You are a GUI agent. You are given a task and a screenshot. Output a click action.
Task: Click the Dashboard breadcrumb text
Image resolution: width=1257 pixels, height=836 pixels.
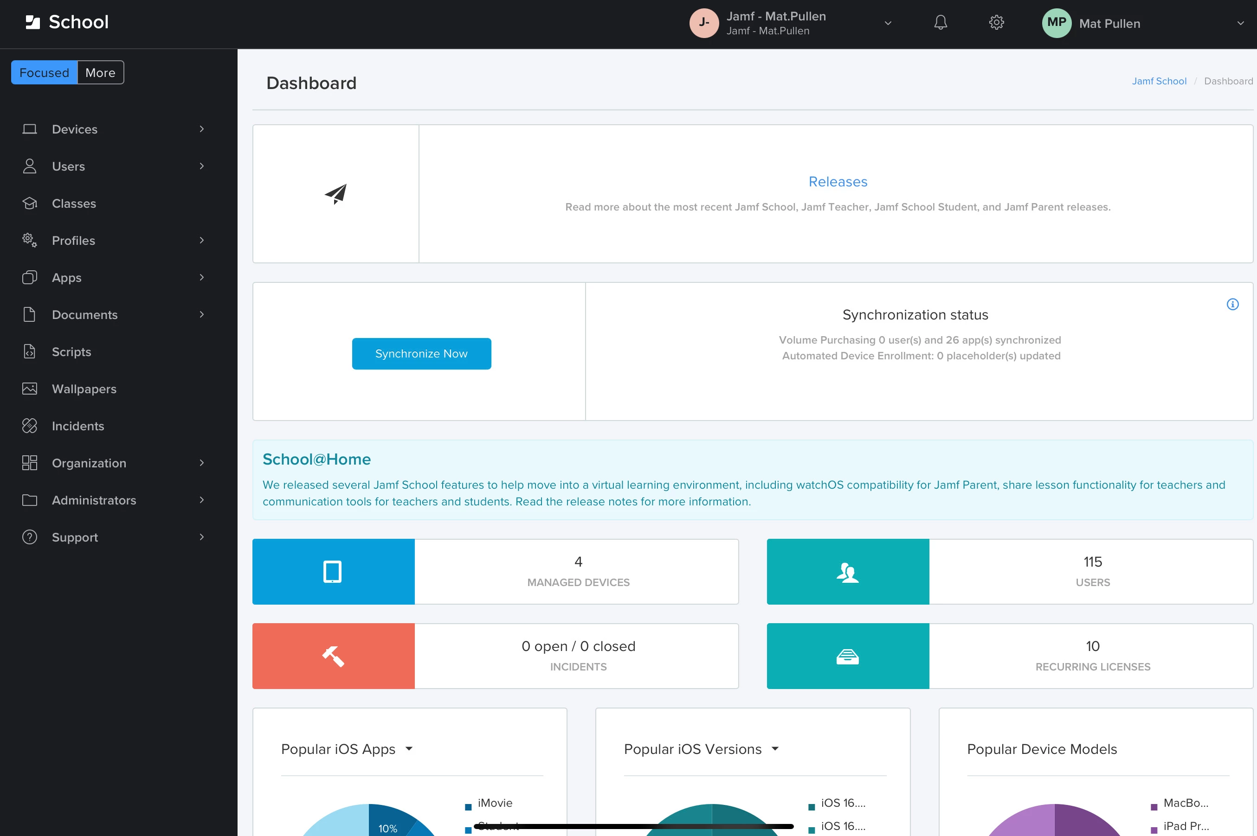pos(1228,81)
